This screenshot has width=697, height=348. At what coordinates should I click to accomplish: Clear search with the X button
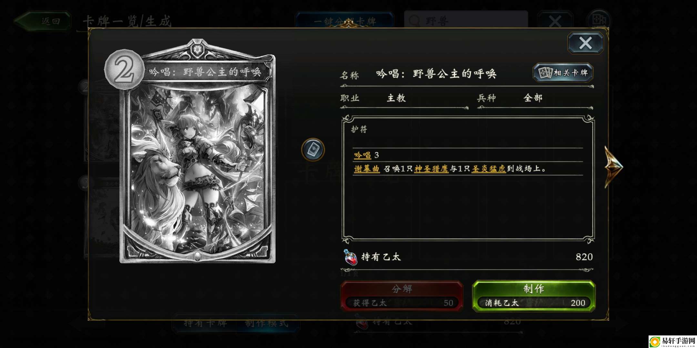click(x=555, y=21)
